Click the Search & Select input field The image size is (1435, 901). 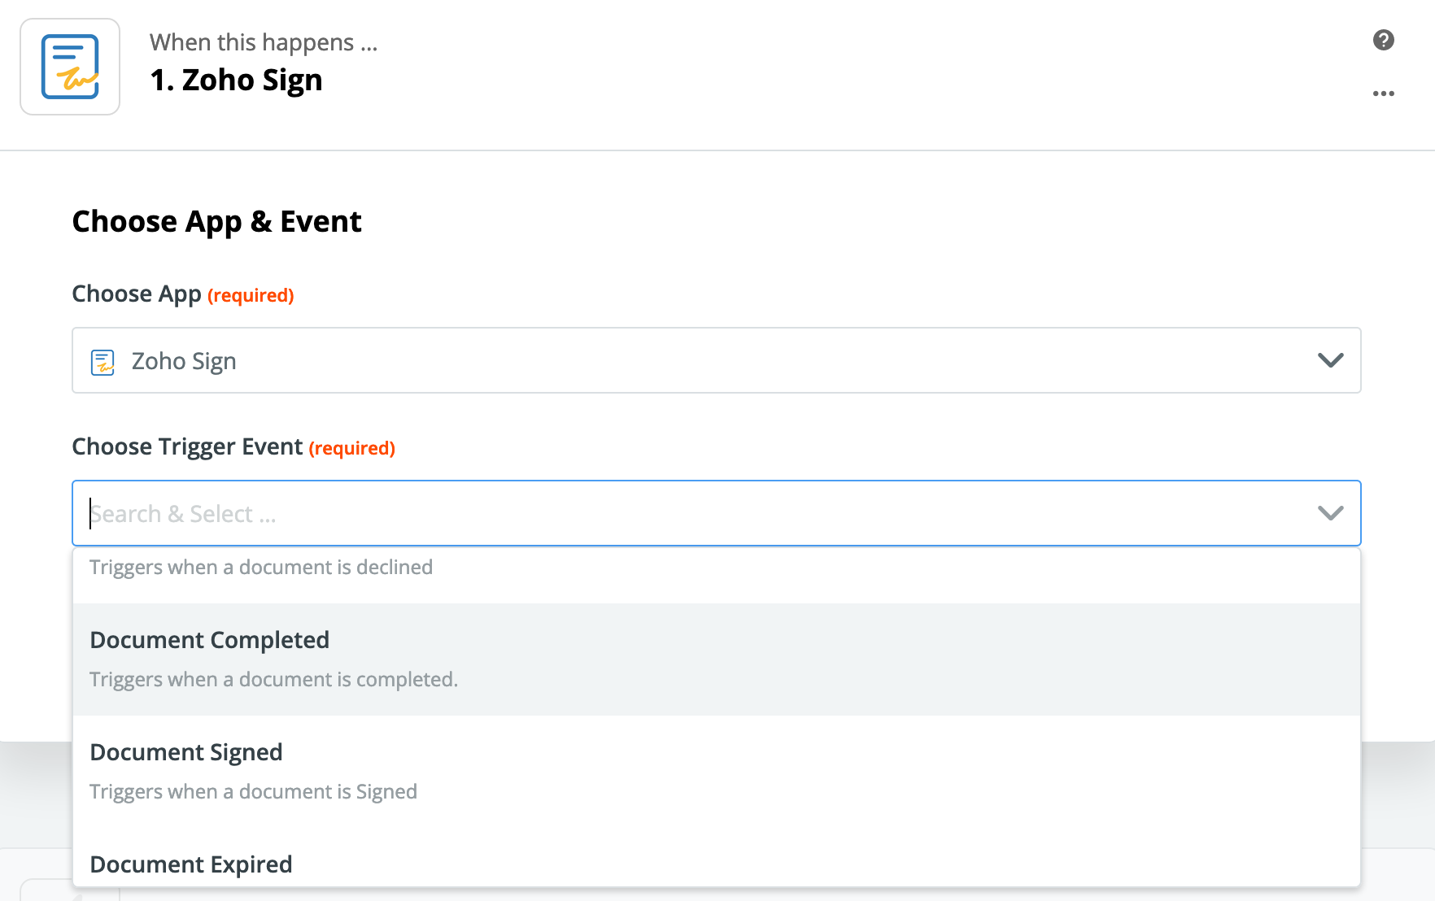click(407, 513)
